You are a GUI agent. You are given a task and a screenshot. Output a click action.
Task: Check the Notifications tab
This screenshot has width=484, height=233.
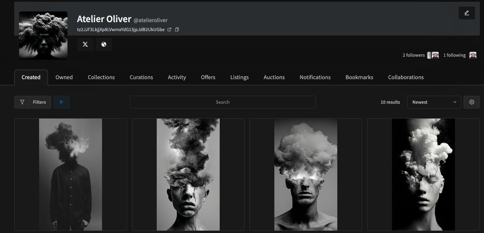tap(315, 77)
